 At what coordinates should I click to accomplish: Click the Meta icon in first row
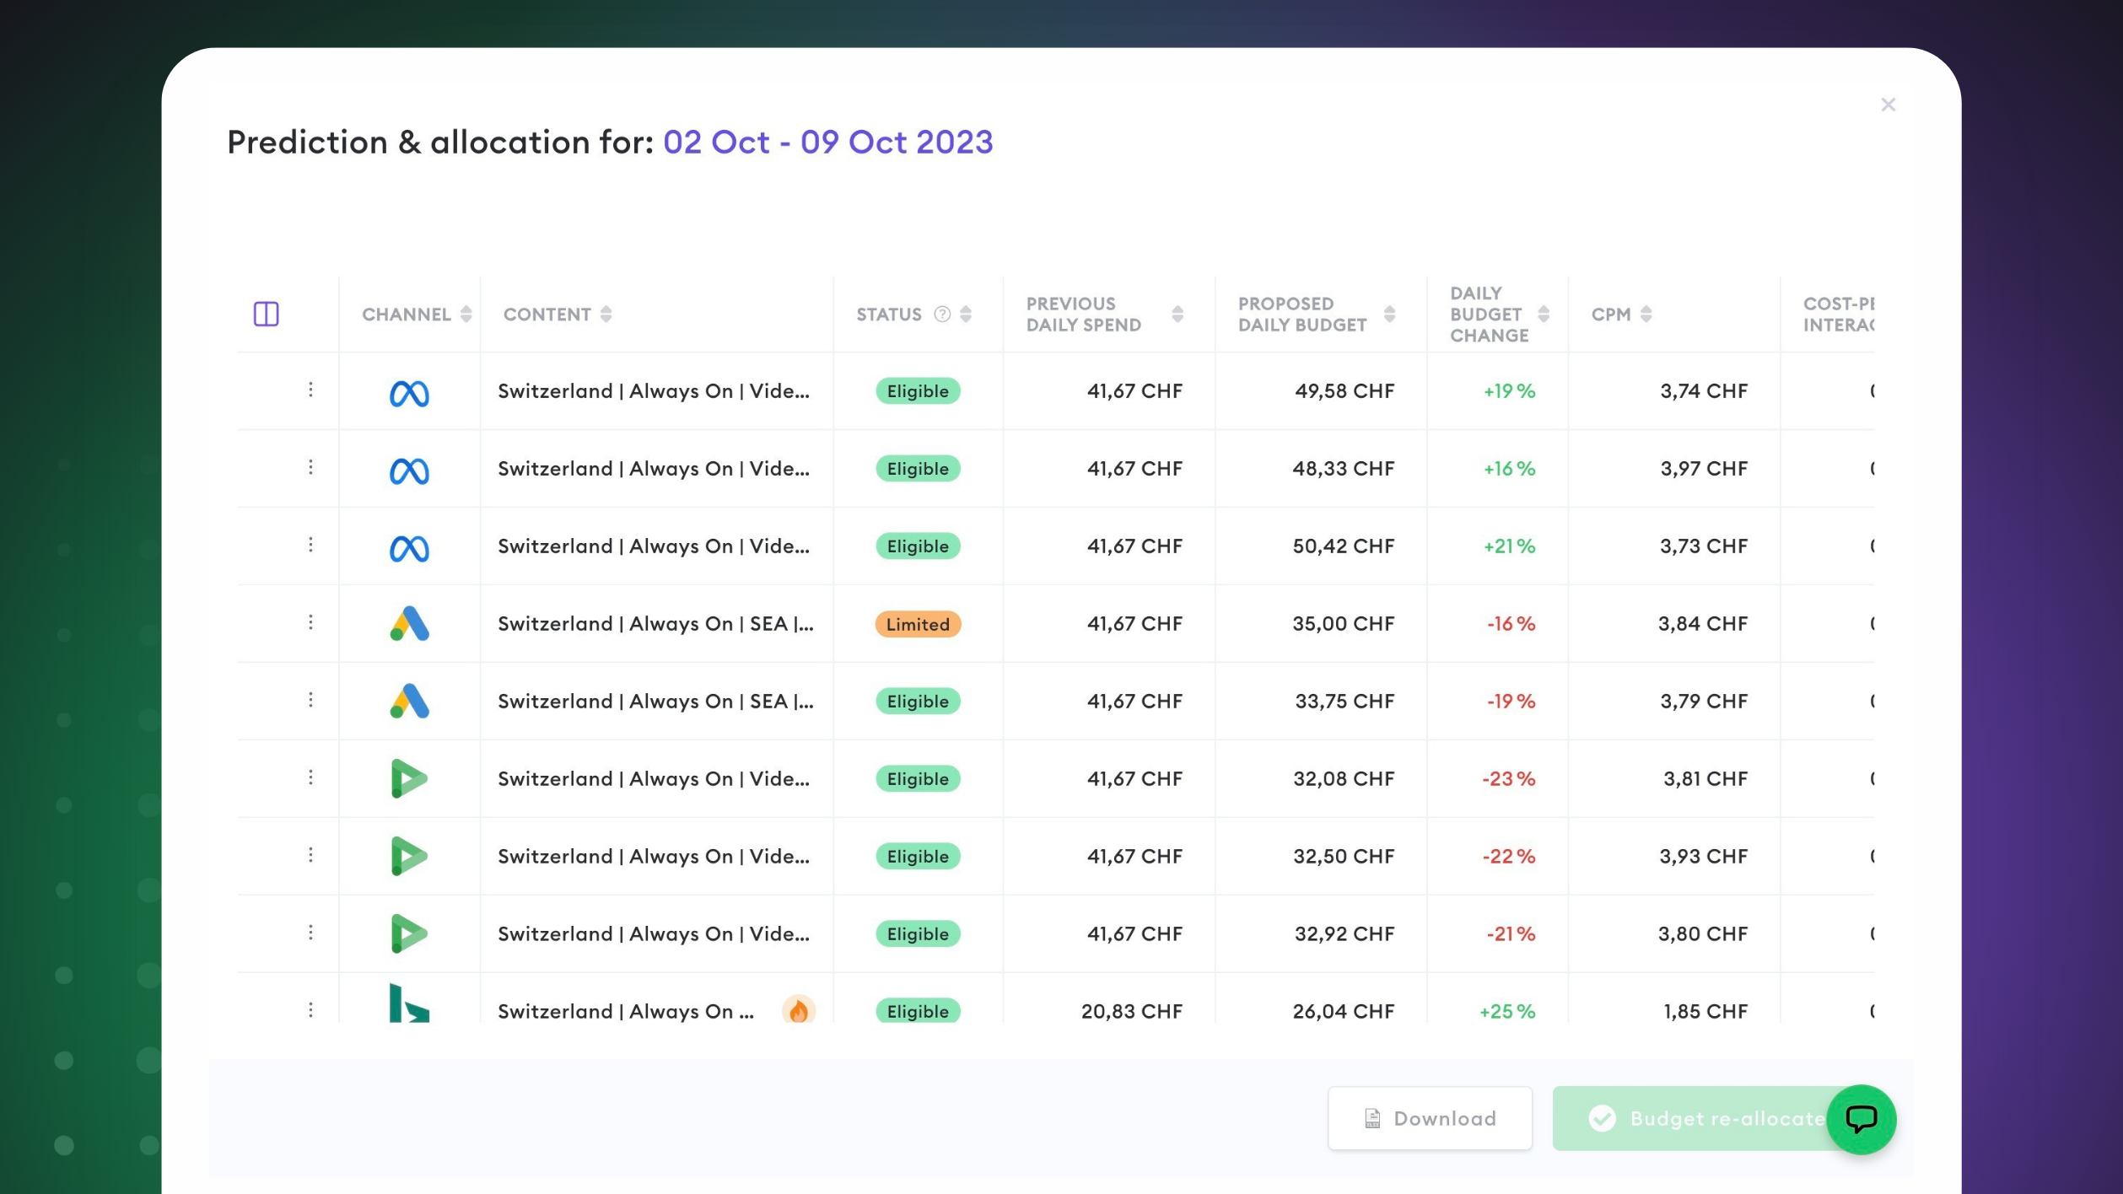[409, 392]
